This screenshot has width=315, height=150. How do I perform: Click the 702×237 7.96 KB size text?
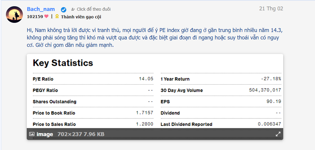pyautogui.click(x=81, y=134)
